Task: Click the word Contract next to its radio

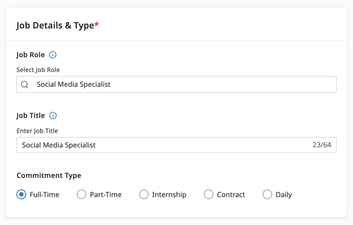Action: coord(231,195)
